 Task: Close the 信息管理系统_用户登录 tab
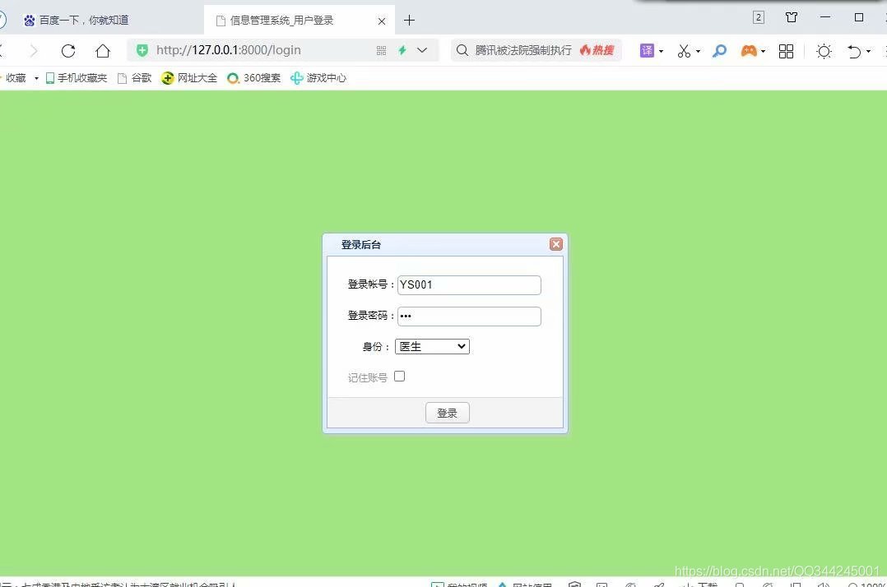[x=382, y=21]
